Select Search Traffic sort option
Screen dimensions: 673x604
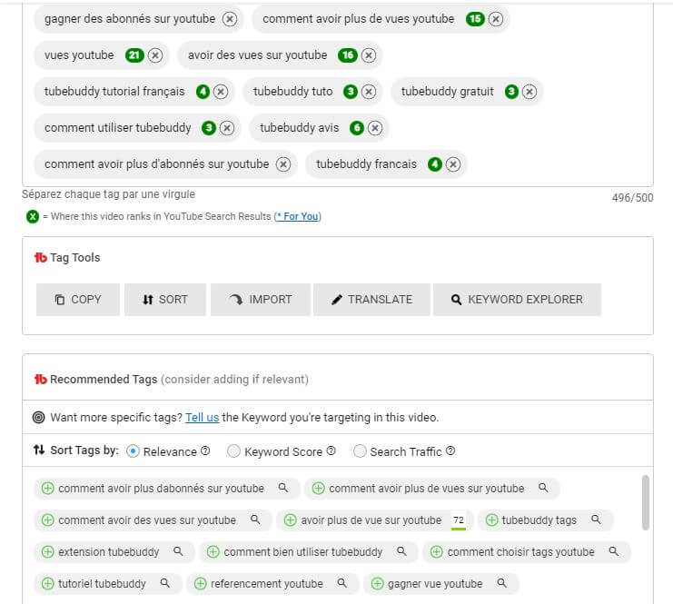point(360,451)
